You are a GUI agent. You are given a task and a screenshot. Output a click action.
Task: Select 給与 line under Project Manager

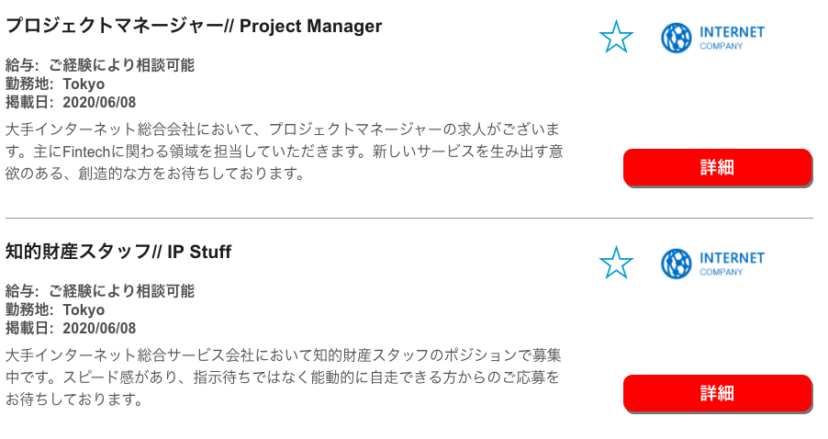tap(100, 65)
